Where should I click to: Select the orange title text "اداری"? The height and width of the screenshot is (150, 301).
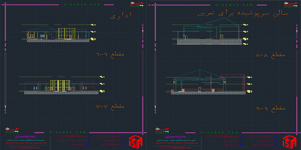click(119, 17)
